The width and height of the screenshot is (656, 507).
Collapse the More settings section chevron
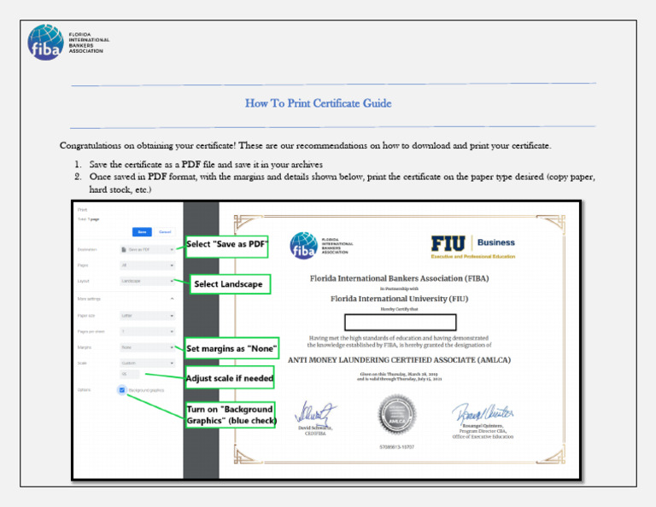(x=172, y=299)
